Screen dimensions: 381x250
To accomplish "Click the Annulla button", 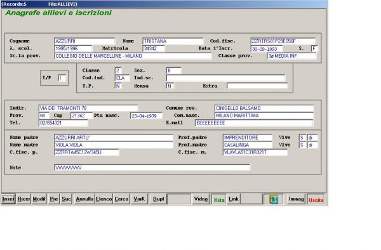I will (84, 199).
